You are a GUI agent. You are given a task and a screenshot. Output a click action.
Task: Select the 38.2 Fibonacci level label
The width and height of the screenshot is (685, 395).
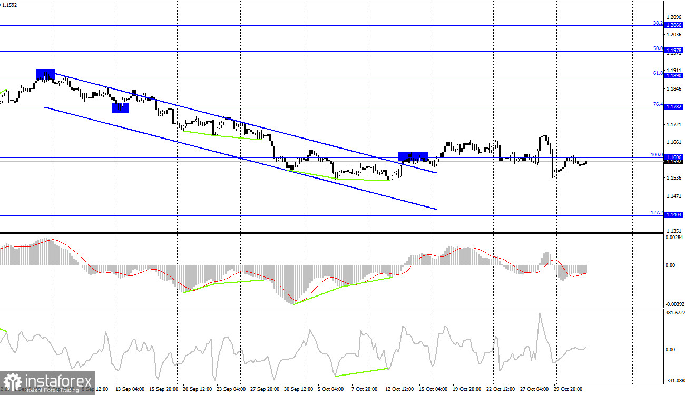click(658, 23)
